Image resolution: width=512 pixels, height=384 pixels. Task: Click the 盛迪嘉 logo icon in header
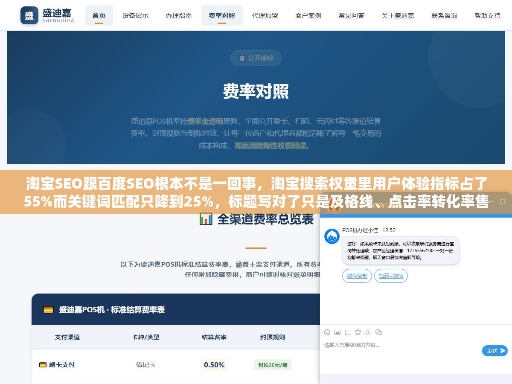[29, 15]
